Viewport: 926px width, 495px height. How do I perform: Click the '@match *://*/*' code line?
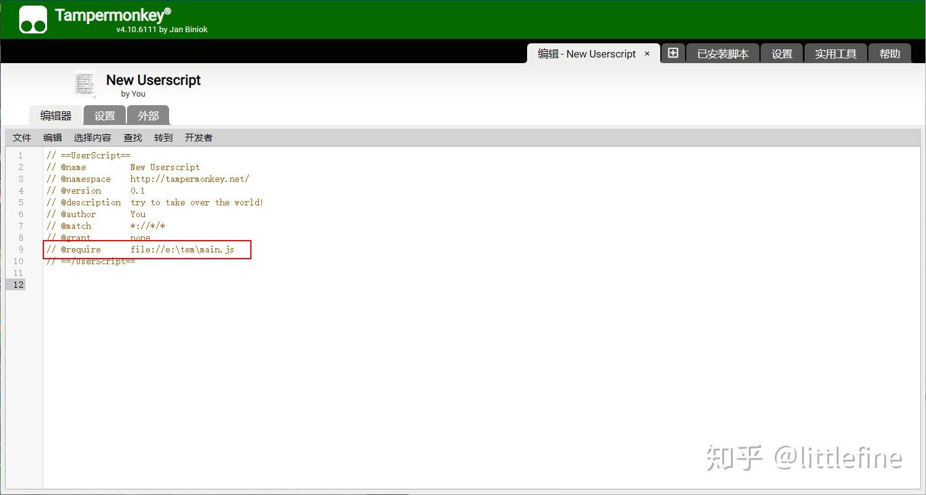(x=106, y=226)
